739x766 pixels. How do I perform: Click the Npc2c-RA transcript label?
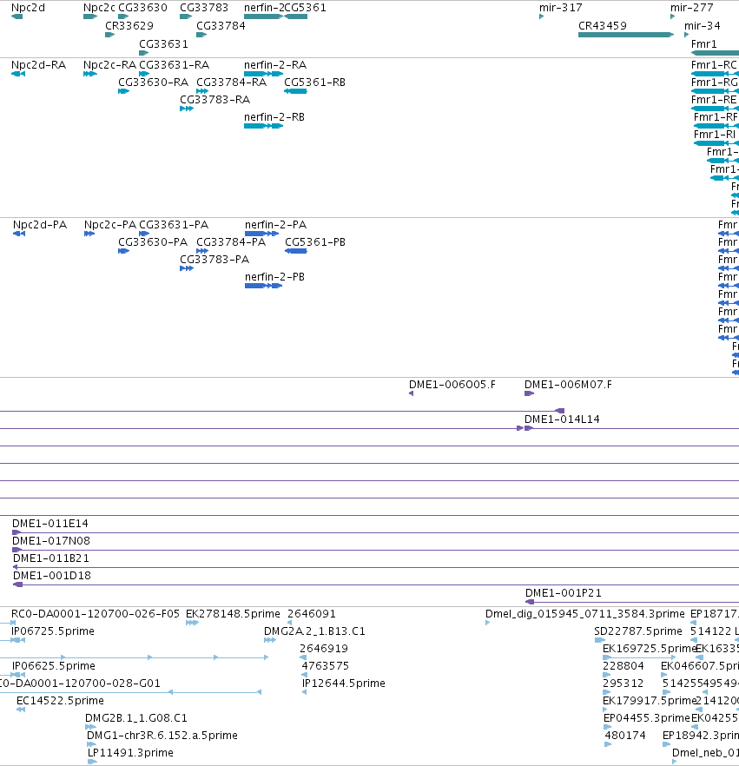(110, 65)
